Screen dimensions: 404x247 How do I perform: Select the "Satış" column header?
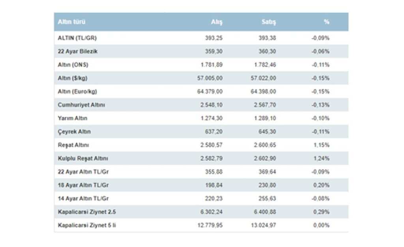(x=269, y=22)
